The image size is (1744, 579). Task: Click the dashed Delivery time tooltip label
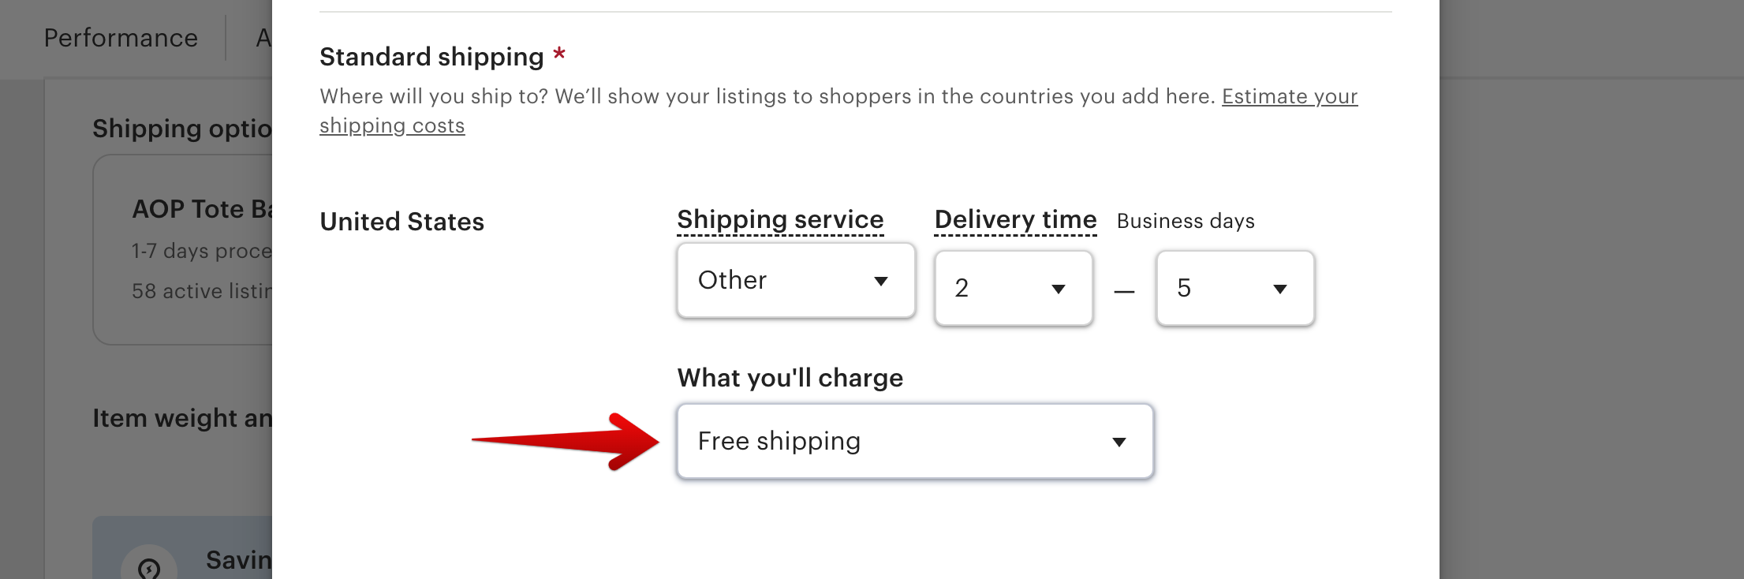(x=1014, y=220)
